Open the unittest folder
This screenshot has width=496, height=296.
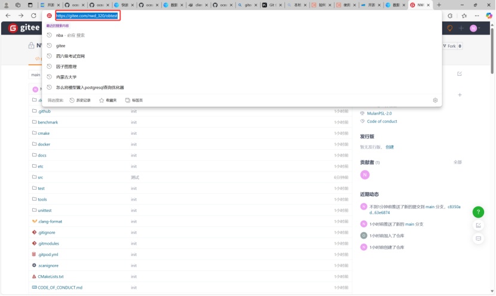coord(45,211)
